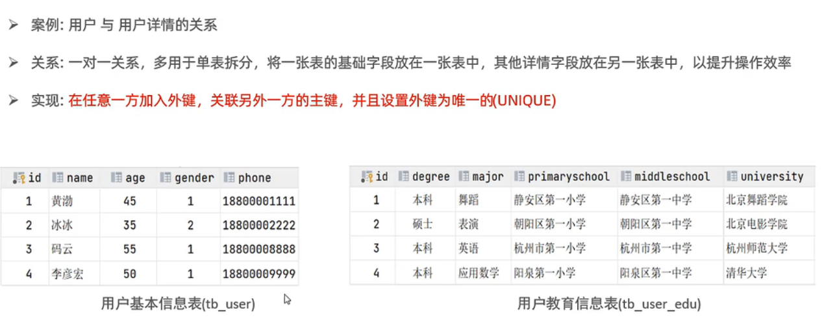Select the university cell 清华大学
The height and width of the screenshot is (330, 824).
(746, 273)
